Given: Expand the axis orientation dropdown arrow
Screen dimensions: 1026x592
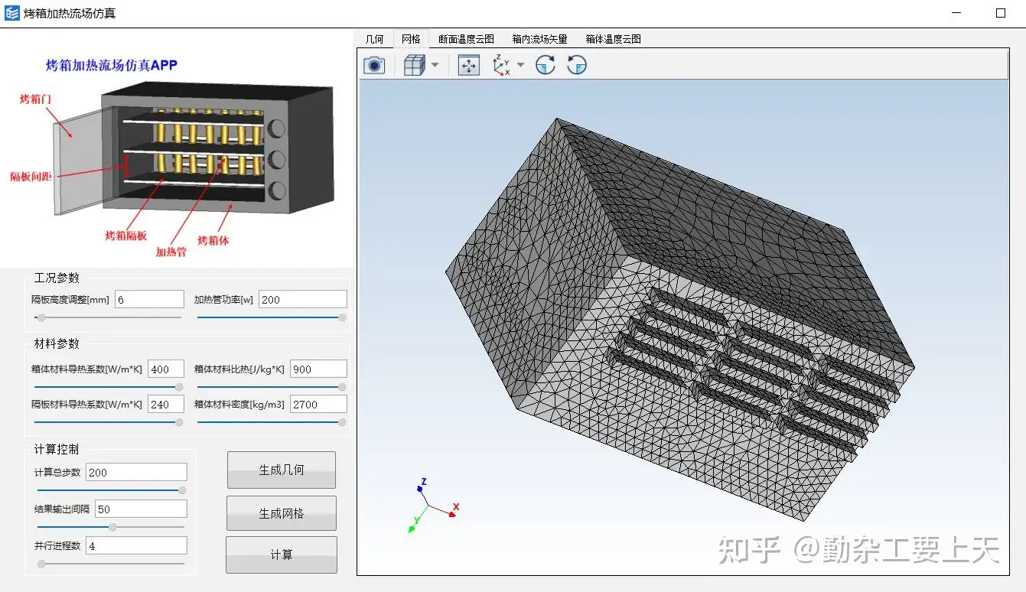Looking at the screenshot, I should click(520, 66).
